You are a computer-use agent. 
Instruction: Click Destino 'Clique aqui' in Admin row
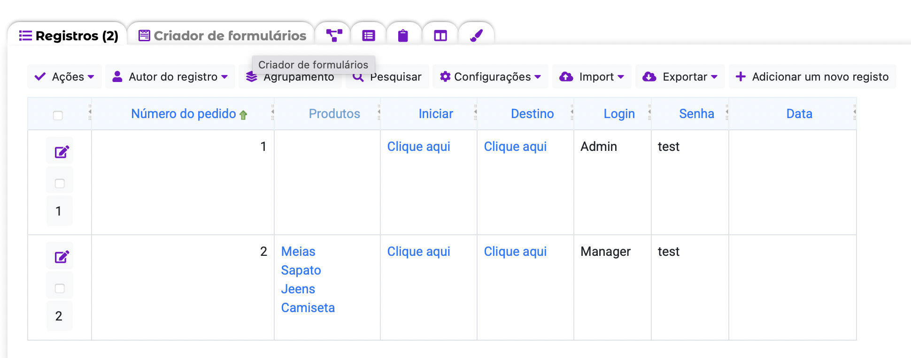(x=515, y=147)
